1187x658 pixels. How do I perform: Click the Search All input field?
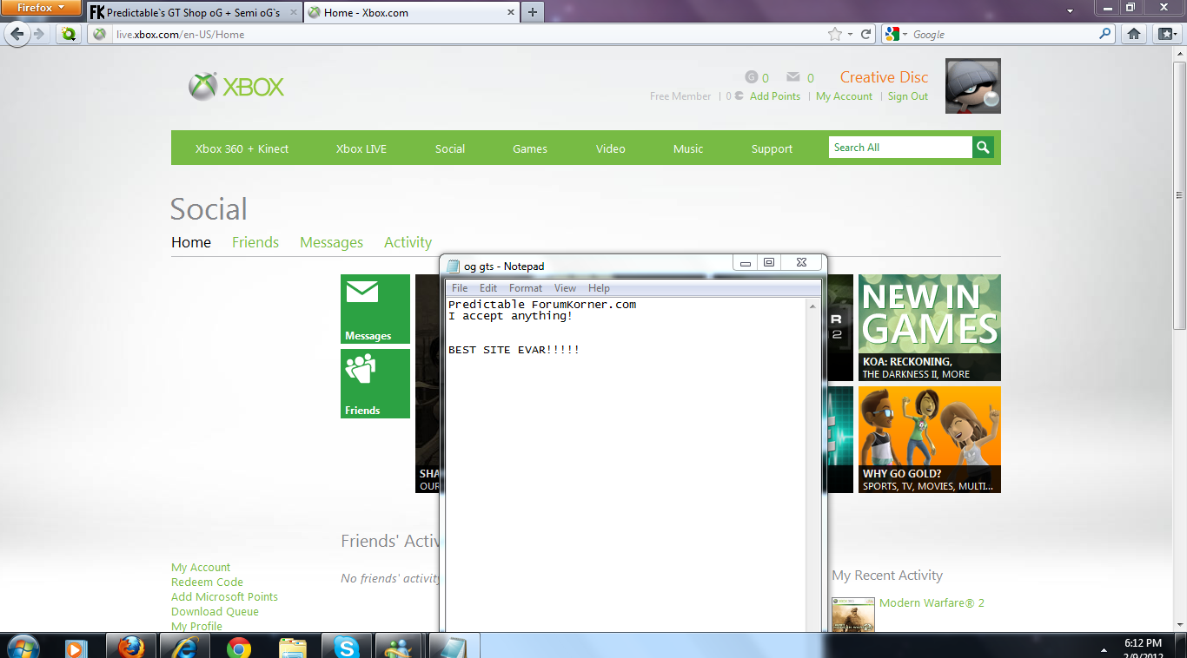[x=900, y=148]
